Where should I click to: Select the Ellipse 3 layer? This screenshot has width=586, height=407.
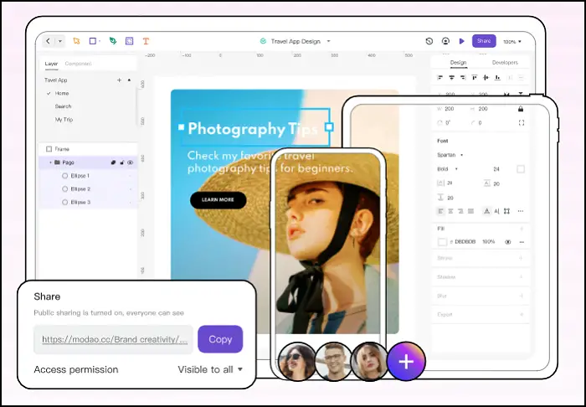[88, 202]
